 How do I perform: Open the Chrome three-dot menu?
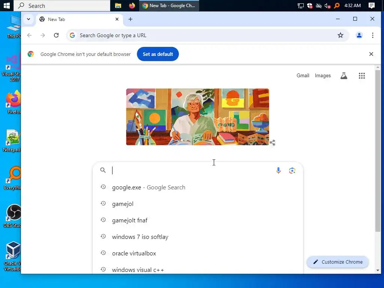click(x=372, y=35)
